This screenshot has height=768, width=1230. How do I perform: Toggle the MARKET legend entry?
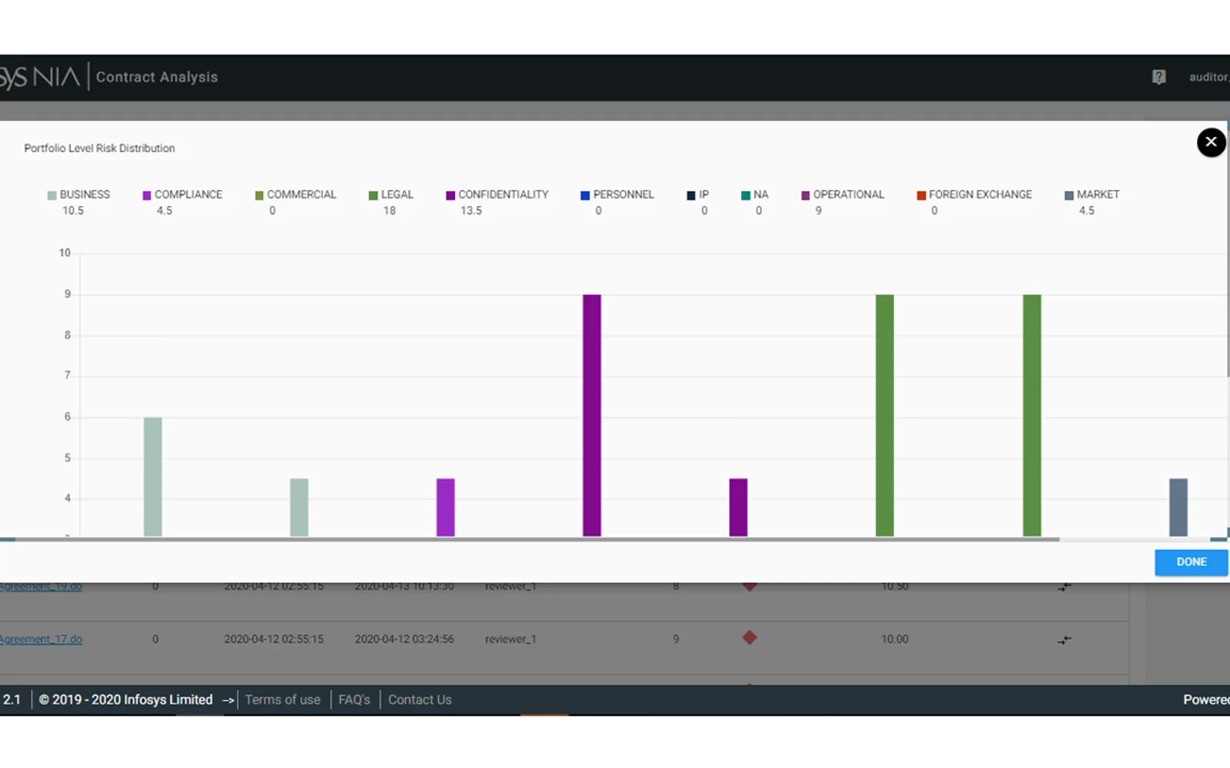pos(1092,195)
